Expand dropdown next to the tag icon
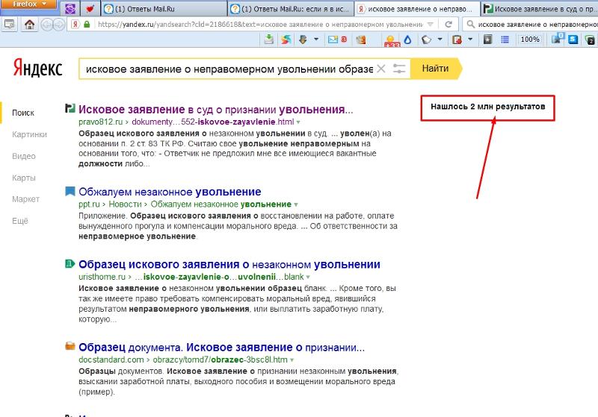Screen dimensions: 598x417 coord(440,40)
